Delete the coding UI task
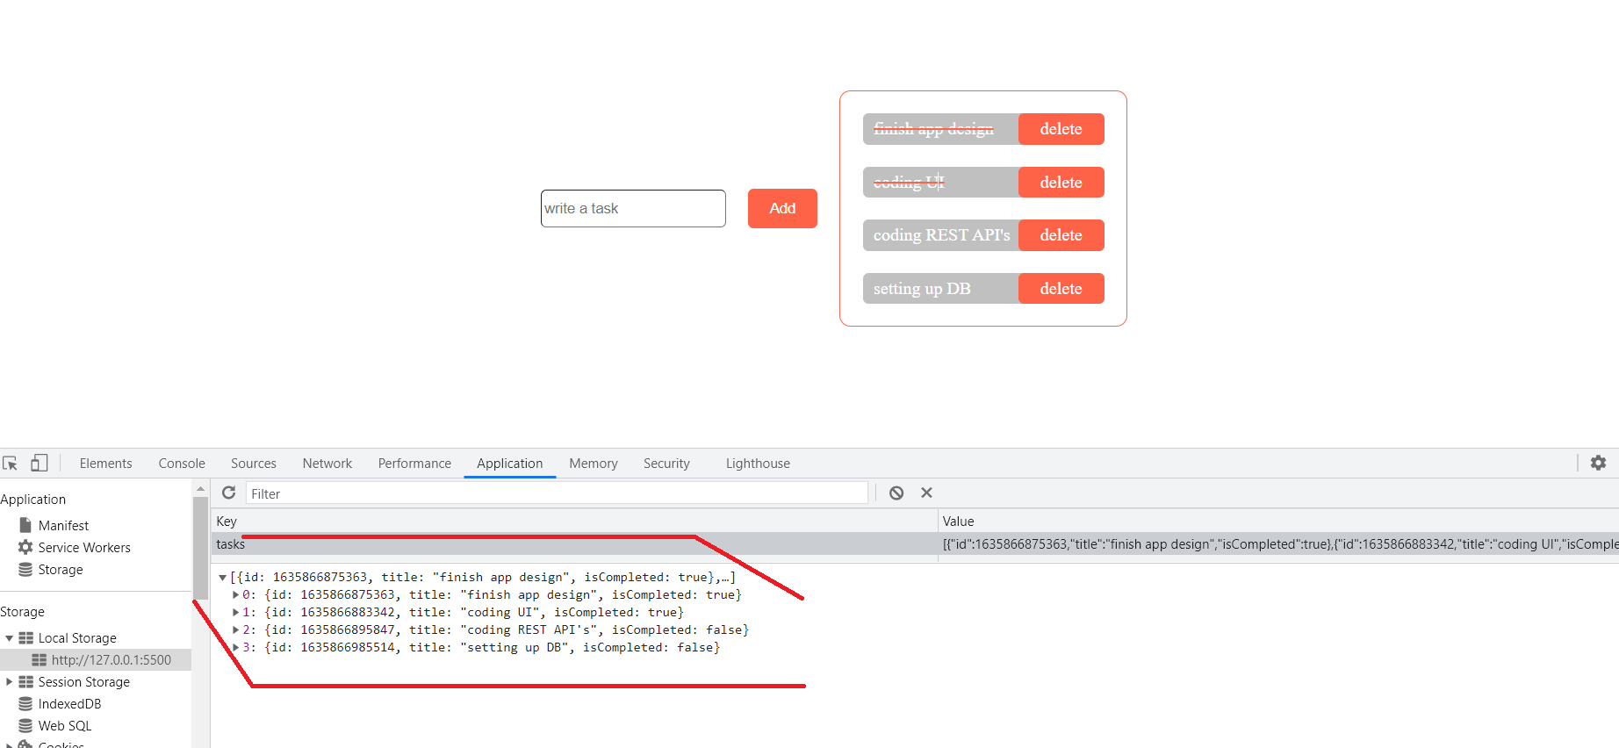The height and width of the screenshot is (748, 1619). 1061,183
